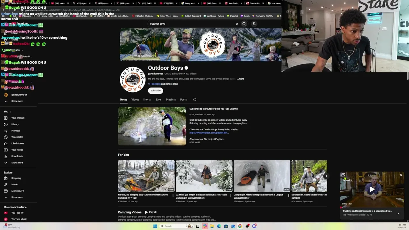
Task: Expand the miniplayer to full watch page
Action: pyautogui.click(x=343, y=175)
